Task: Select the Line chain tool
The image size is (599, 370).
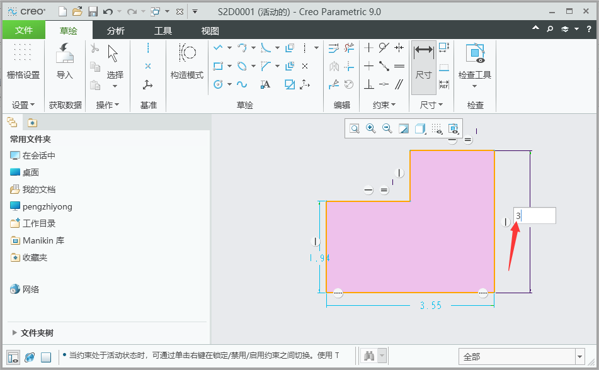Action: [x=218, y=48]
